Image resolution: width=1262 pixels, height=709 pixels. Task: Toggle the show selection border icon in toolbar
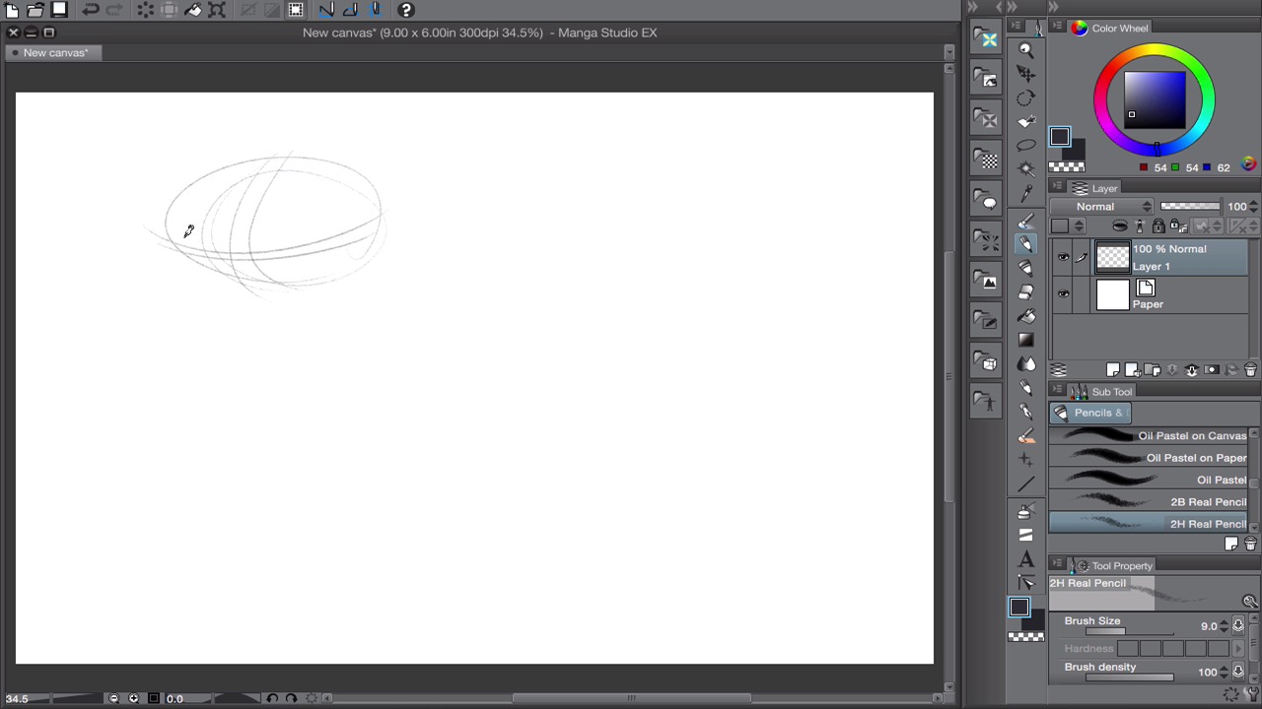point(296,10)
